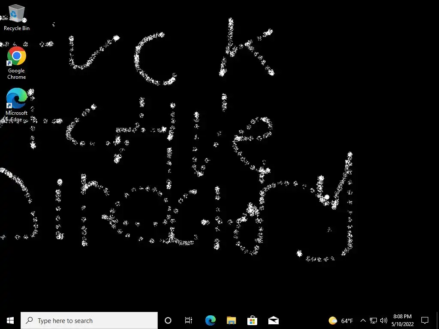Open the Recycle Bin desktop icon
Viewport: 439px width, 329px height.
pyautogui.click(x=17, y=17)
